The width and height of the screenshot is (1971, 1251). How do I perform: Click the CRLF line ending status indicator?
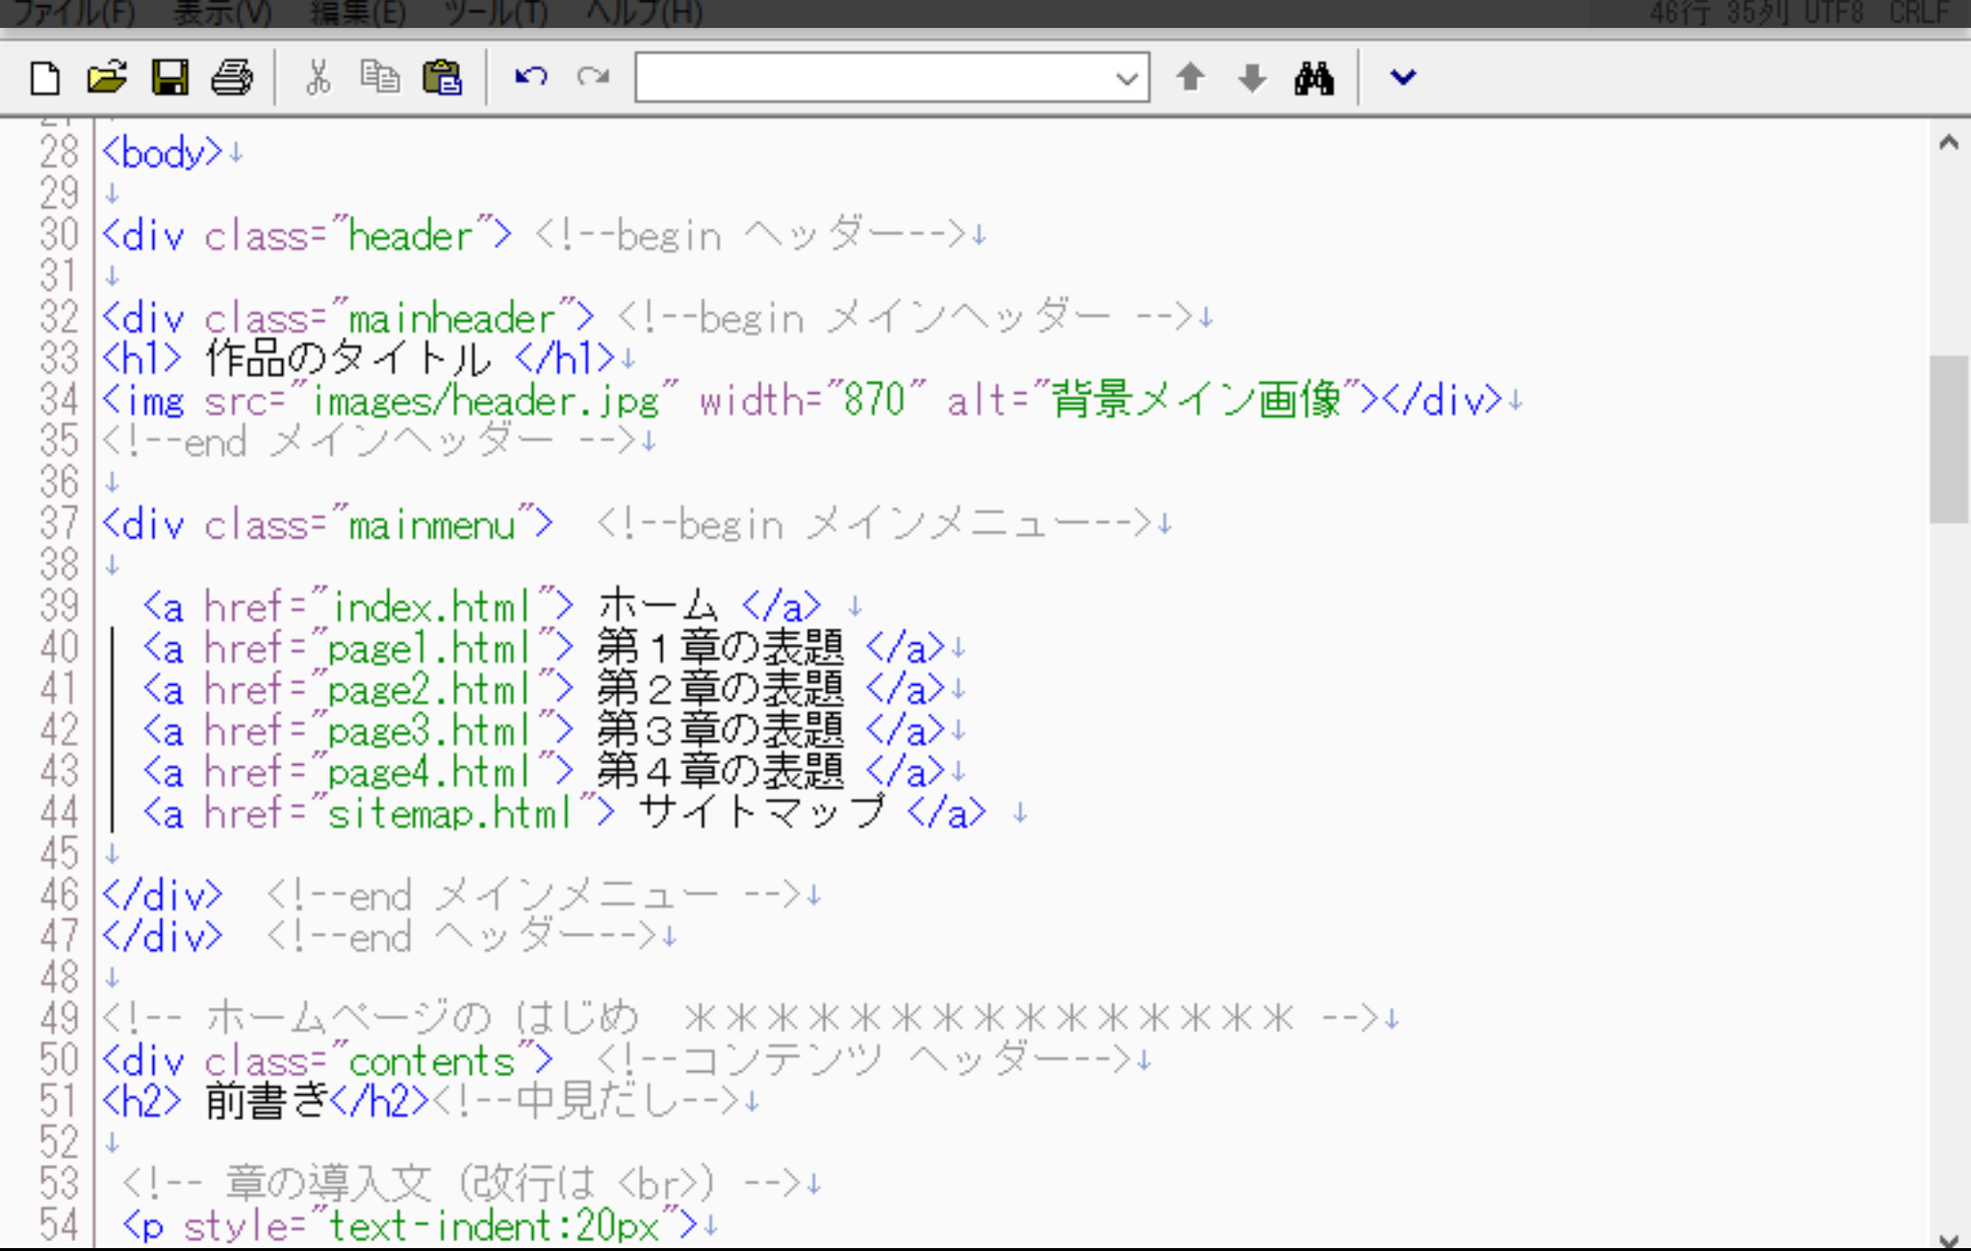coord(1918,13)
